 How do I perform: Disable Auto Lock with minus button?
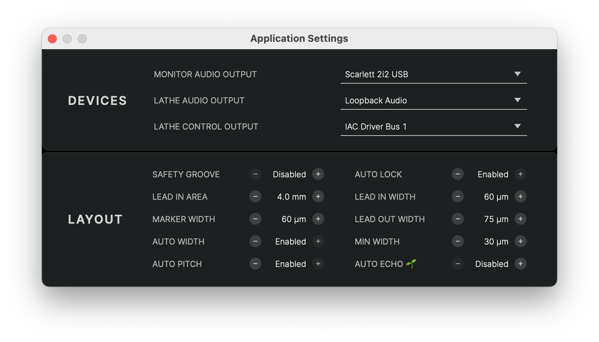pos(458,174)
